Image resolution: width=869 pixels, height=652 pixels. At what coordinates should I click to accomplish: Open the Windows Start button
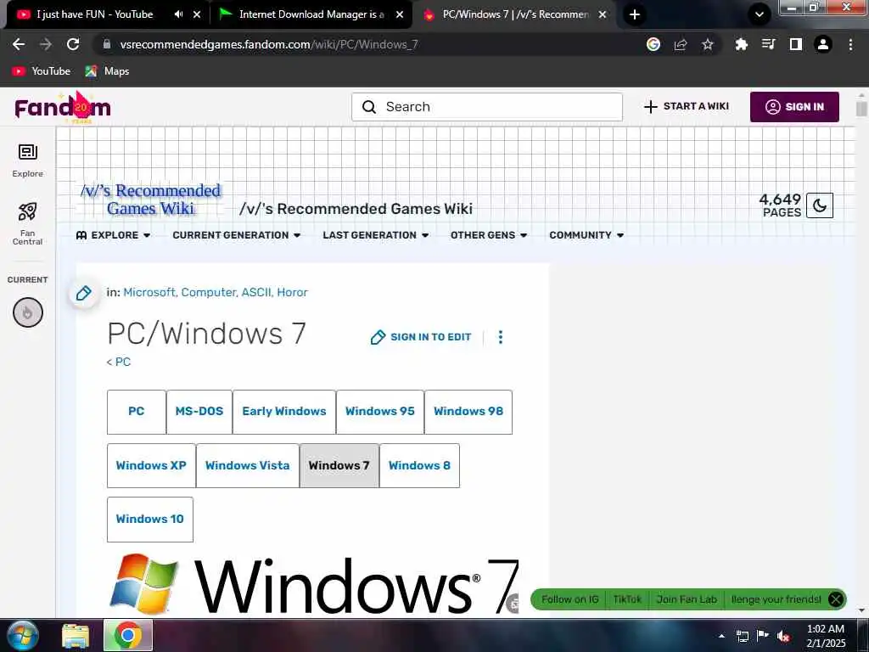[x=22, y=635]
